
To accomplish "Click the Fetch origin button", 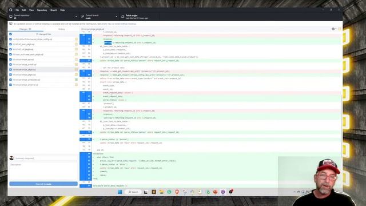I will point(140,17).
